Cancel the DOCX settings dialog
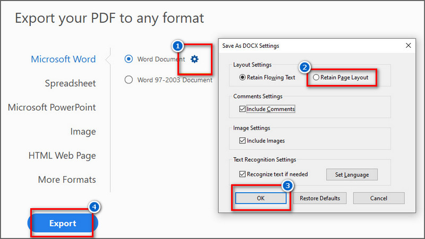 click(379, 198)
